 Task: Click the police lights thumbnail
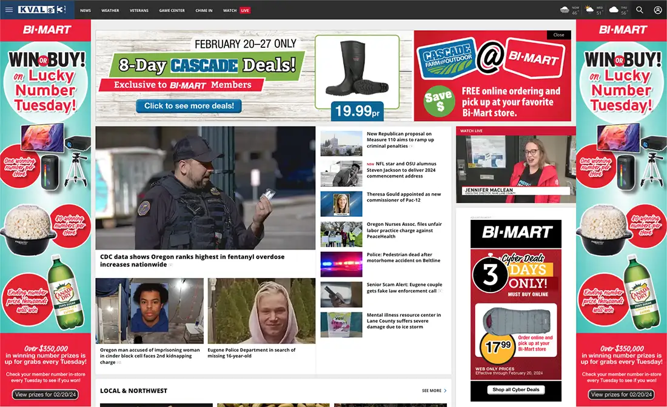pyautogui.click(x=341, y=264)
